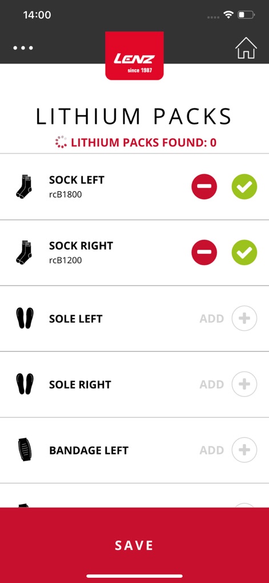Tap the Sole Right row label
Screen dimensions: 269x583
point(80,384)
